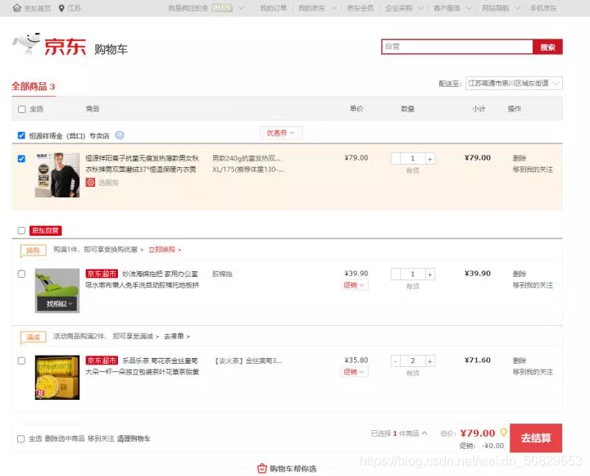Click the red 京东 wordmark logo
Viewport: 590px width, 476px height.
pyautogui.click(x=65, y=47)
